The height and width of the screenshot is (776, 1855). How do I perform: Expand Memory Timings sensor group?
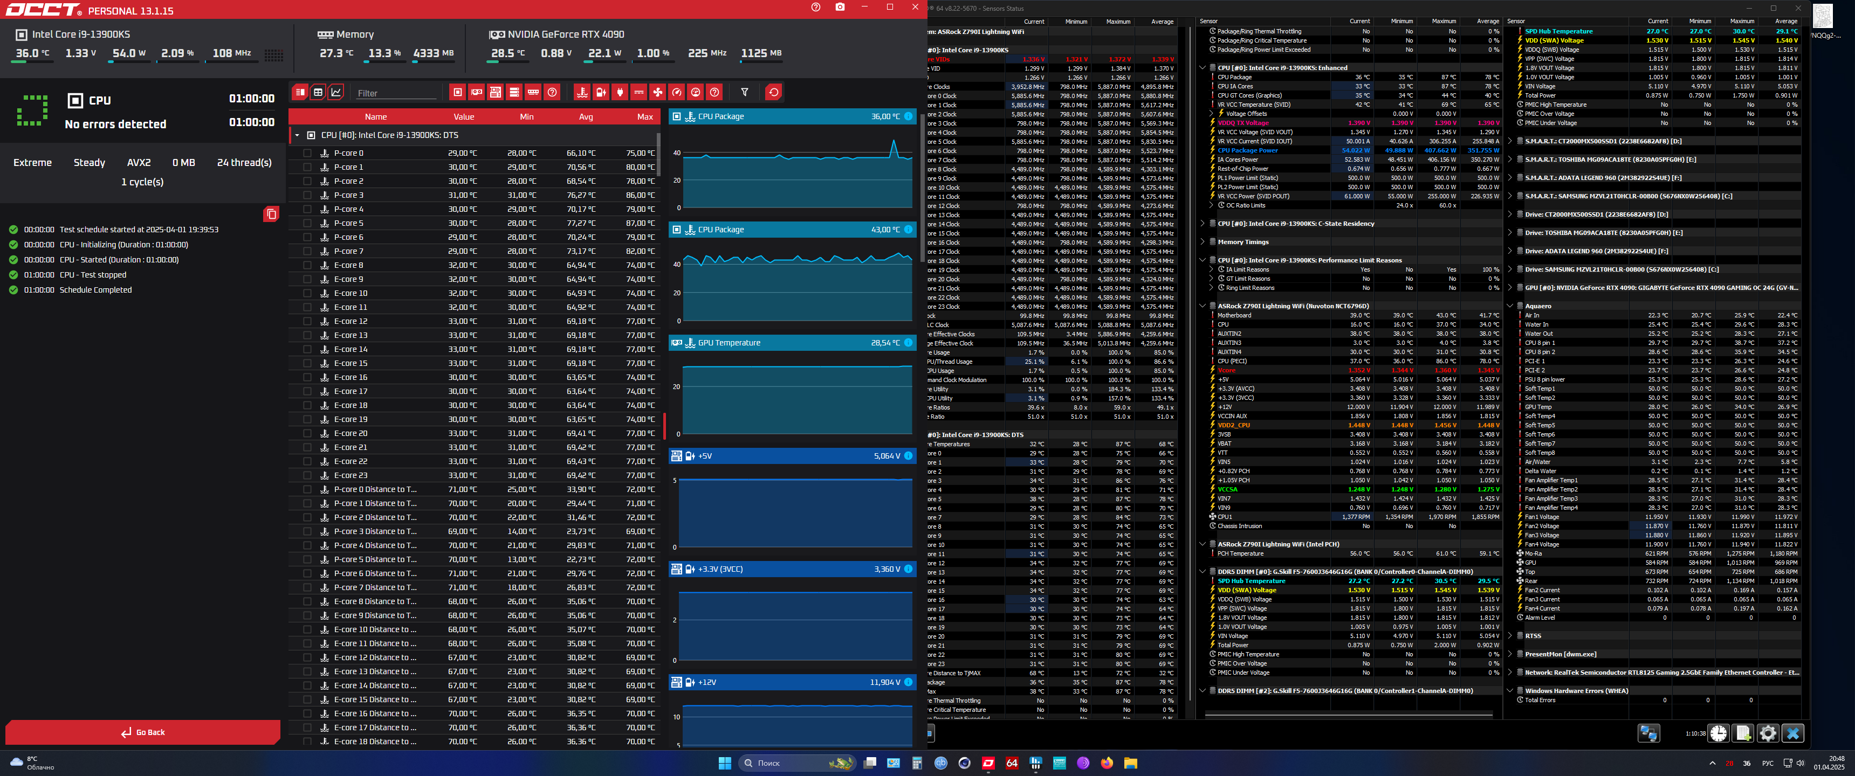[1202, 242]
